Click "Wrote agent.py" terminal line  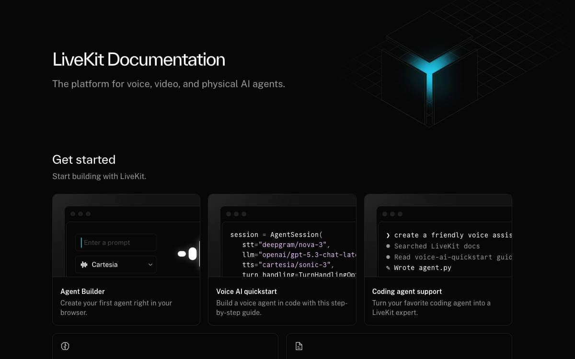(x=419, y=268)
